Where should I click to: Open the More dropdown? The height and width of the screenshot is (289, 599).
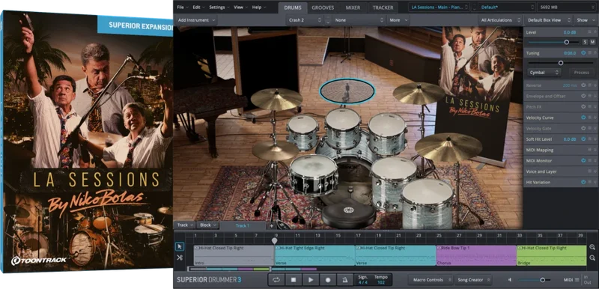[x=398, y=20]
